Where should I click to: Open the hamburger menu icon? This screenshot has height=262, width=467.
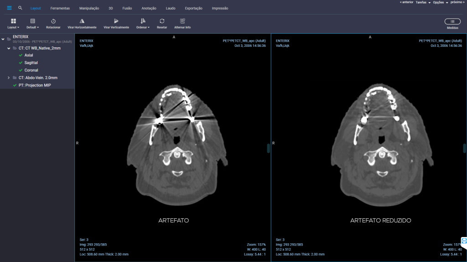[x=9, y=8]
